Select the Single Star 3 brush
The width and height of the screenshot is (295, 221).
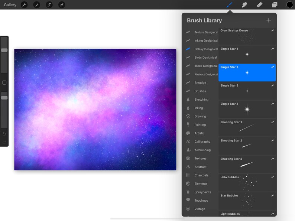(x=247, y=91)
